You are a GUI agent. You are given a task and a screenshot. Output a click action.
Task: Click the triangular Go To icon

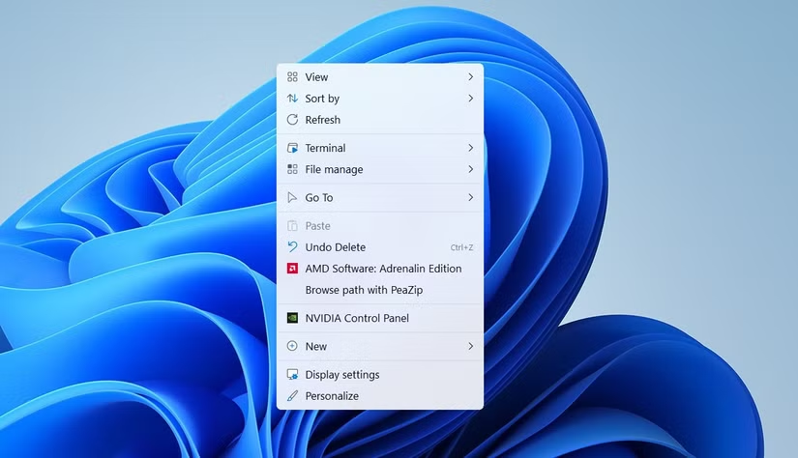[292, 197]
